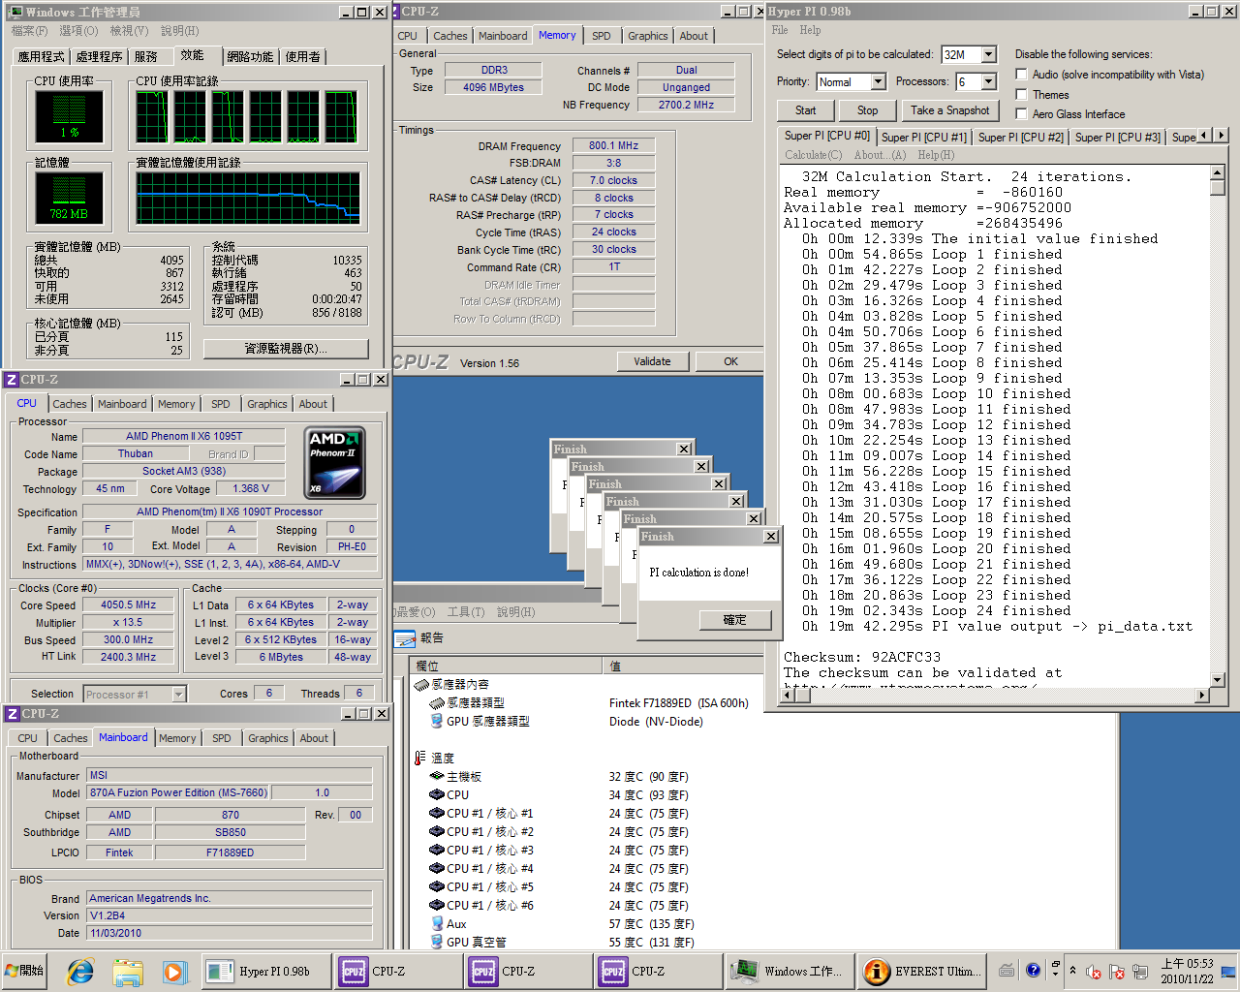Click the 感應器內容 chip icon in EVEREST
The height and width of the screenshot is (992, 1240).
click(x=421, y=685)
